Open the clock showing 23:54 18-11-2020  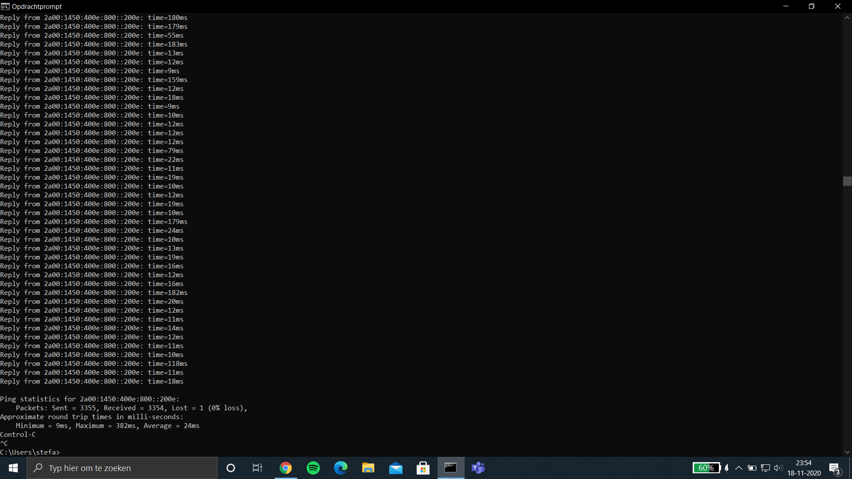(804, 468)
